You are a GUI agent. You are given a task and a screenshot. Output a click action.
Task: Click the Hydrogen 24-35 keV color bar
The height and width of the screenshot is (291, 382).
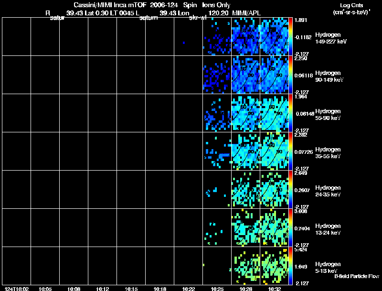click(x=290, y=190)
